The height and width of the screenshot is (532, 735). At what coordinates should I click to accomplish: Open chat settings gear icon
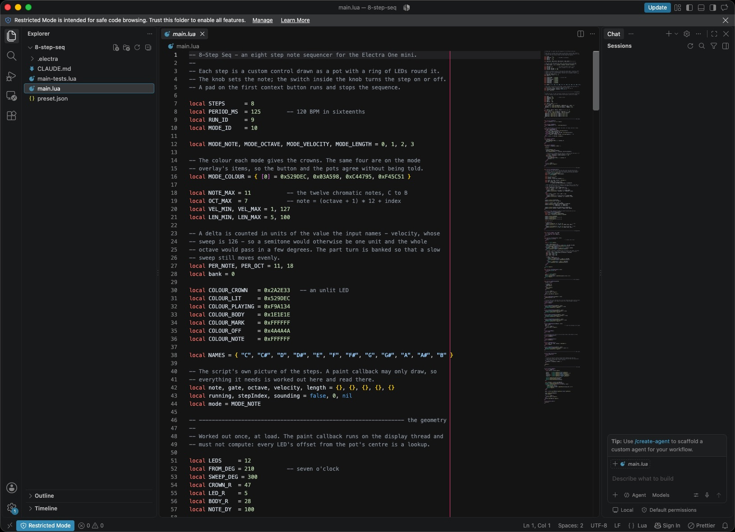[687, 34]
